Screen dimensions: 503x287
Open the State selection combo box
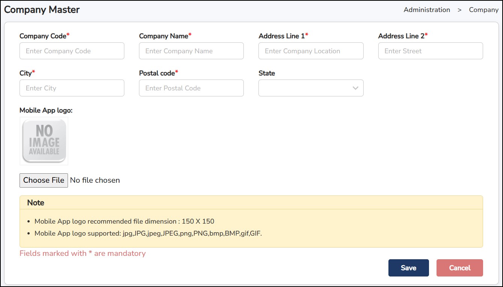[x=306, y=88]
